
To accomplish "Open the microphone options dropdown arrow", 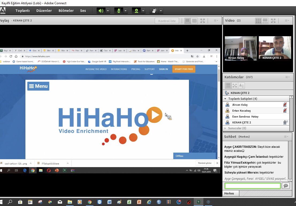I will pyautogui.click(x=126, y=10).
